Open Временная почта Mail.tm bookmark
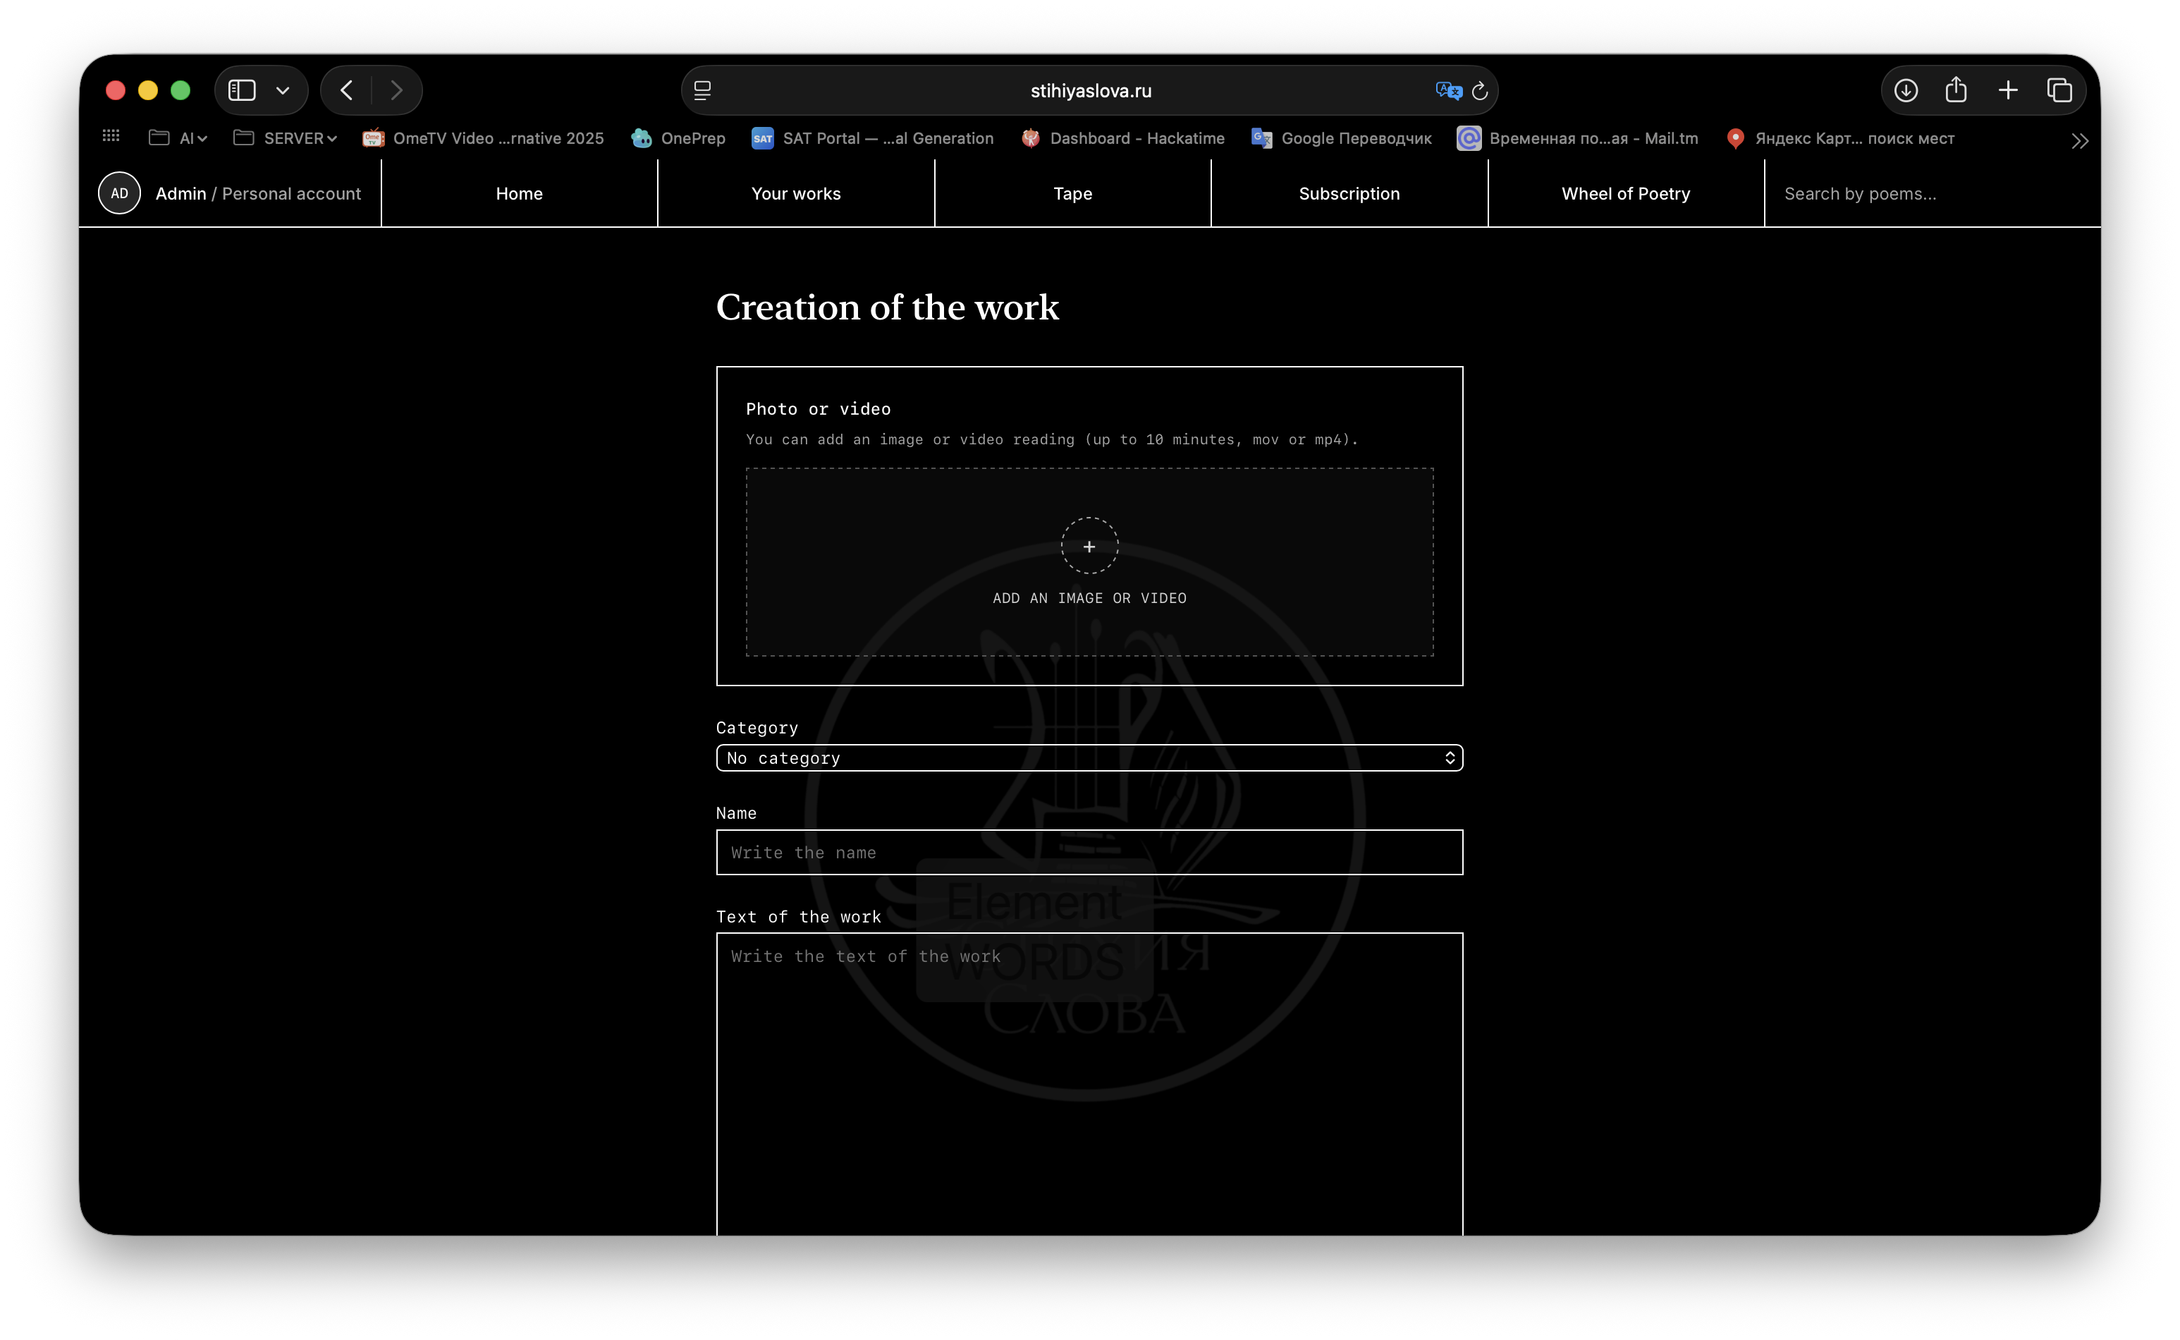This screenshot has height=1340, width=2180. point(1578,138)
